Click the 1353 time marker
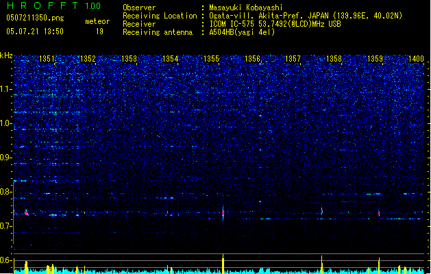This screenshot has width=431, height=274. click(129, 58)
